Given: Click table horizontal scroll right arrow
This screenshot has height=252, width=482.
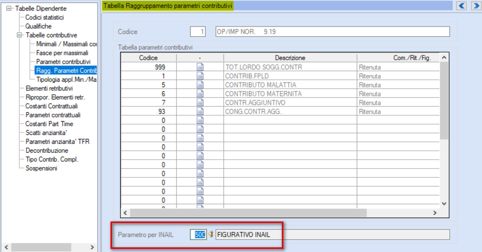Looking at the screenshot, I should coord(435,213).
